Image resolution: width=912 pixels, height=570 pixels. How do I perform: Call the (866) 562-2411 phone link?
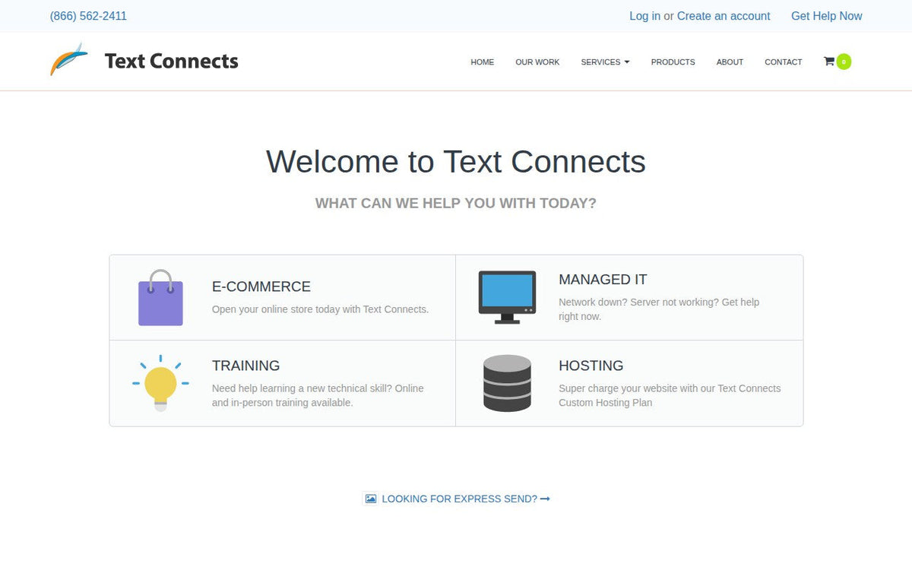88,16
